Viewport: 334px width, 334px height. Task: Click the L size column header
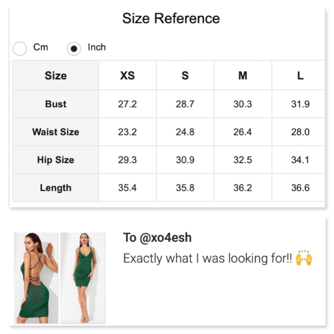(300, 76)
